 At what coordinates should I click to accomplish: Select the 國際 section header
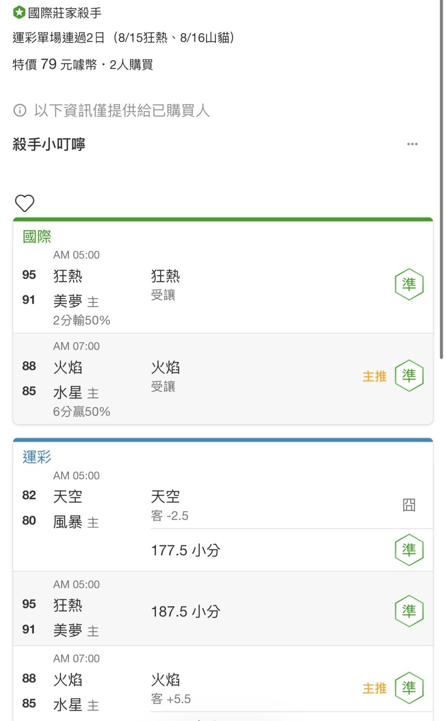tap(37, 237)
